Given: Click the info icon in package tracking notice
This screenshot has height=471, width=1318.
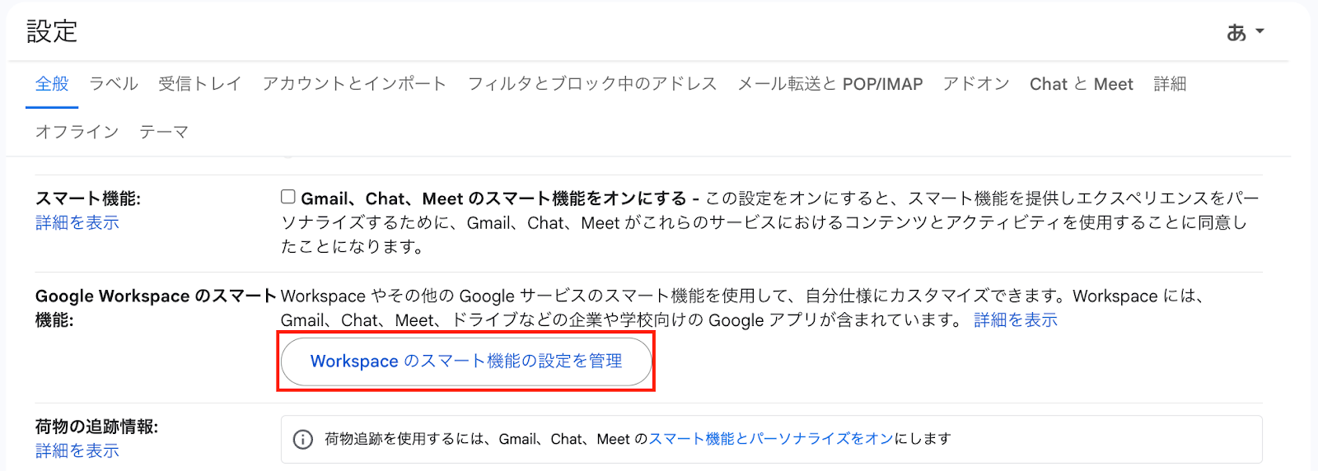Looking at the screenshot, I should pyautogui.click(x=303, y=440).
